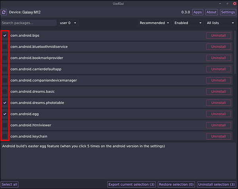Viewport: 238px width, 189px height.
Task: Focus the Search packages field
Action: coord(29,23)
